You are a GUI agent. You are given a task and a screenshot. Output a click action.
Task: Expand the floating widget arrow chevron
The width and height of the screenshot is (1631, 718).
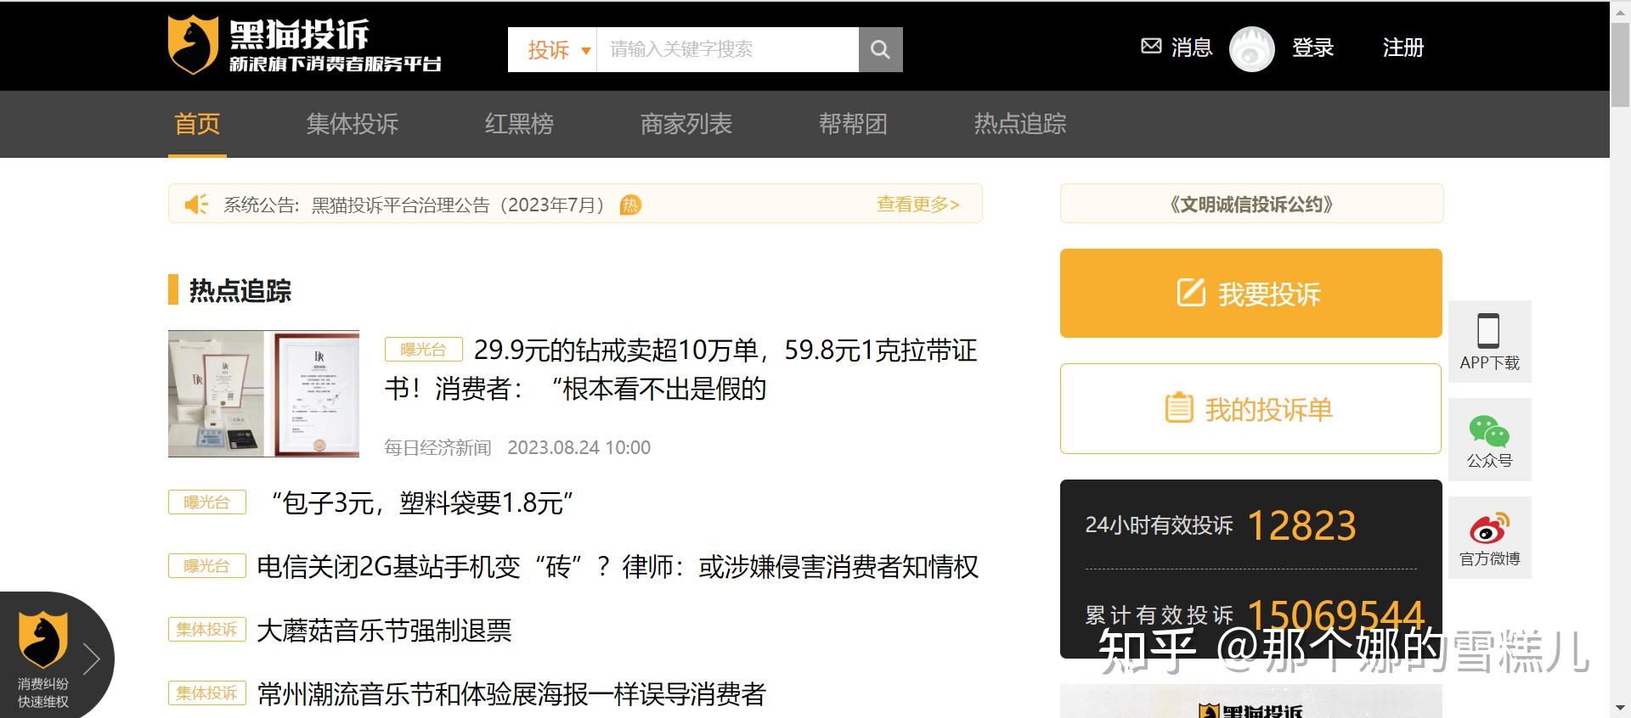pos(92,659)
